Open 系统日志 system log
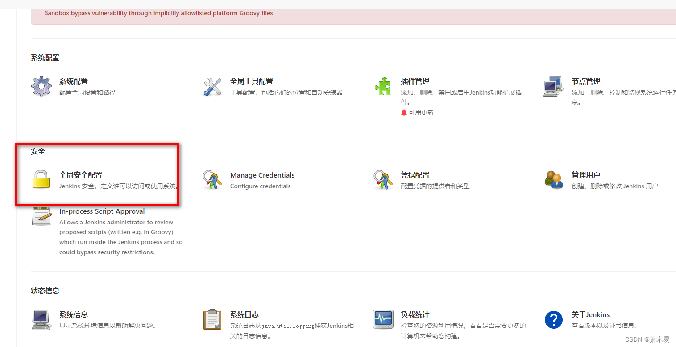676x347 pixels. point(245,314)
